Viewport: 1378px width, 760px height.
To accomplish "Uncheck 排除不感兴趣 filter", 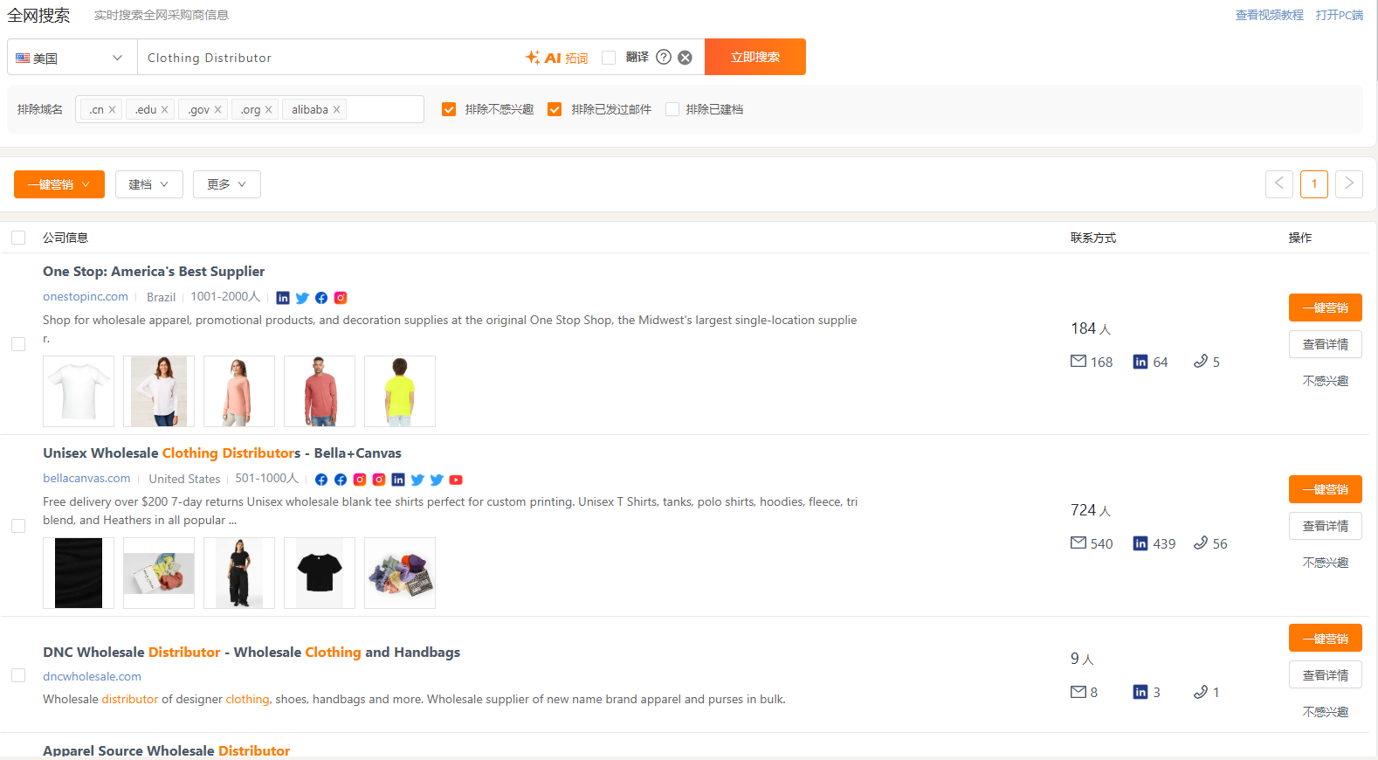I will pyautogui.click(x=449, y=109).
